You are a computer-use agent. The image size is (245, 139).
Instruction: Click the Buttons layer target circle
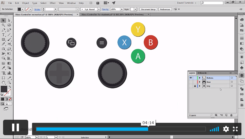(232, 78)
